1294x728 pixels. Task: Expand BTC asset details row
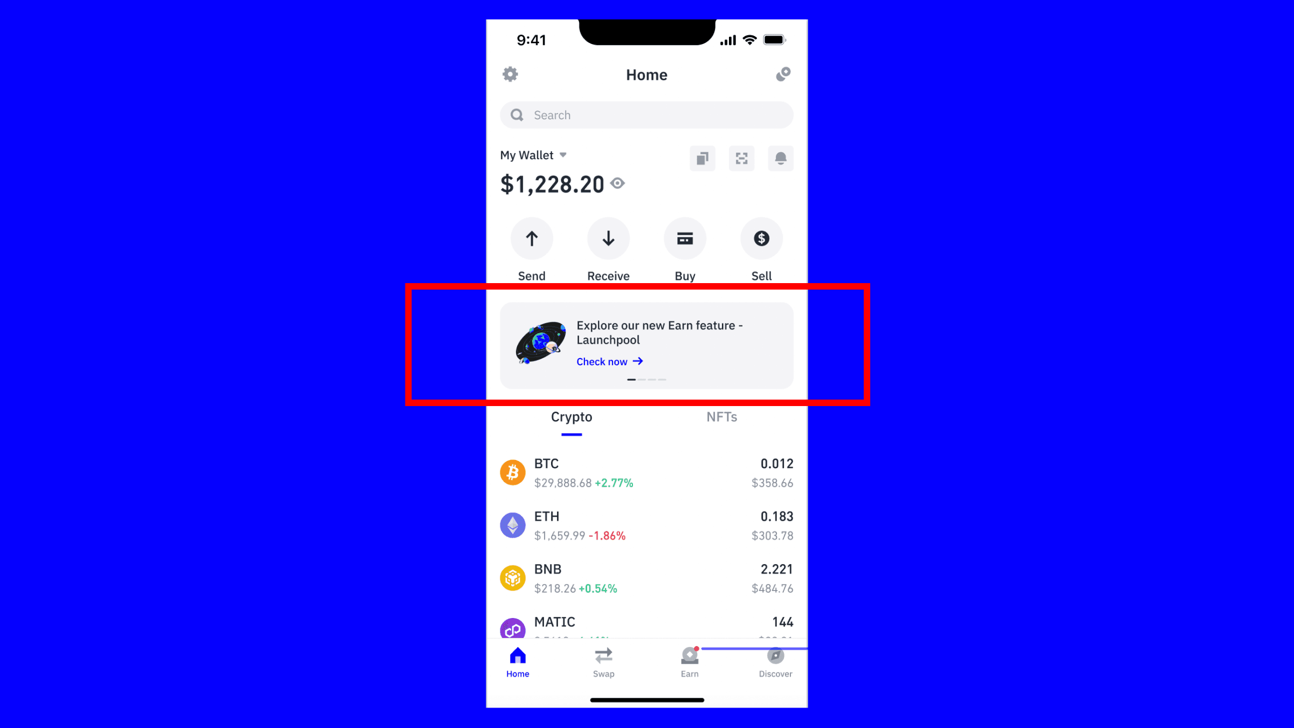646,472
